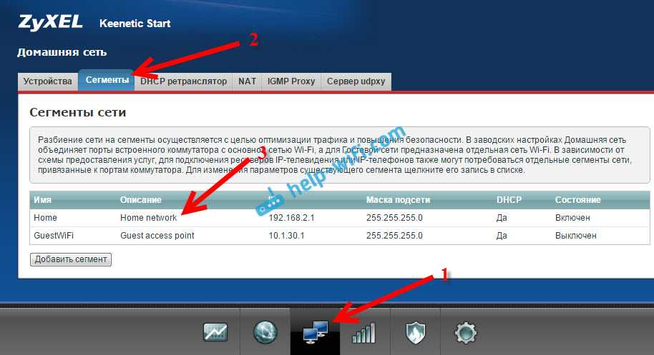Image resolution: width=654 pixels, height=355 pixels.
Task: Select the GuestWiFi segment row name
Action: [x=53, y=235]
